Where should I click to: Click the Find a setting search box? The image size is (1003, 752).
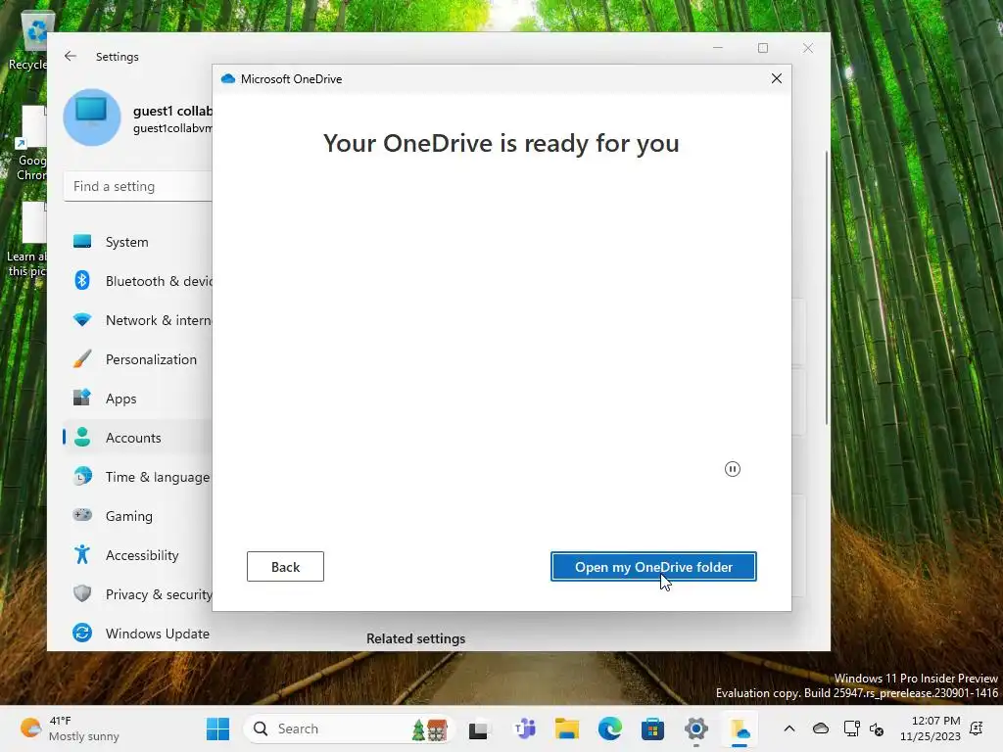(x=138, y=186)
